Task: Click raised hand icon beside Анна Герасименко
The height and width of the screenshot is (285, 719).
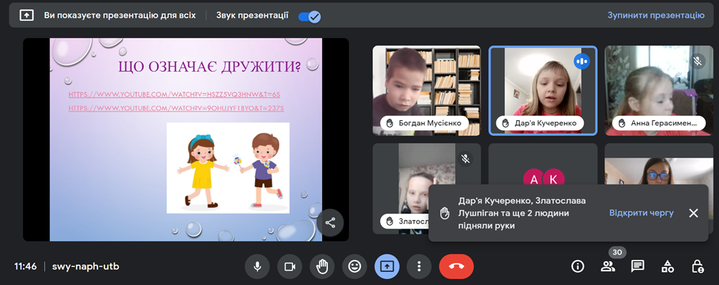Action: point(622,123)
